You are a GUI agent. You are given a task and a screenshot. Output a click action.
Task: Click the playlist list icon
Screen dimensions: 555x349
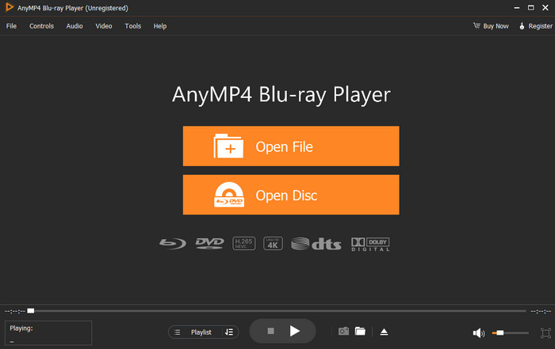tap(178, 332)
